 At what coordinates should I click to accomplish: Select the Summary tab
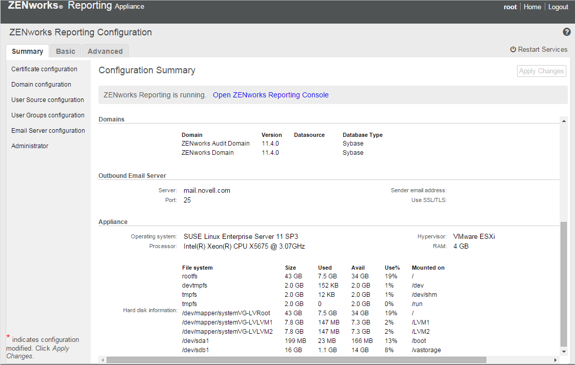[x=28, y=51]
